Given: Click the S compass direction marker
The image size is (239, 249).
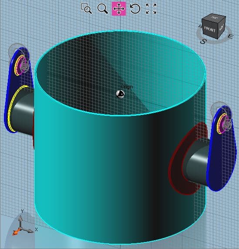Looking at the screenshot, I should tap(203, 42).
